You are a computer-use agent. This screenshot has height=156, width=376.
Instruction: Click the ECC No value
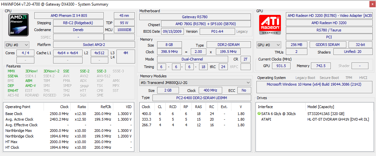pyautogui.click(x=244, y=91)
